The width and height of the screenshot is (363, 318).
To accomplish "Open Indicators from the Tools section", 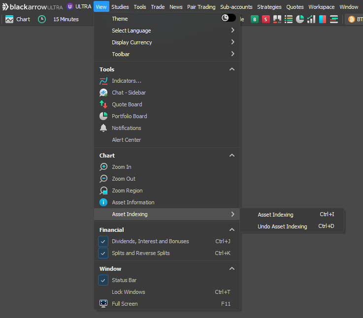I will 126,81.
